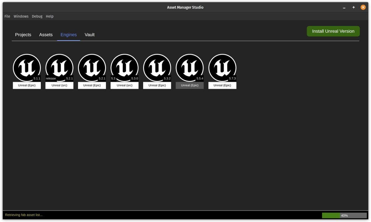The image size is (371, 222).
Task: Click Unreal (Epic) label under 5.7.3
Action: click(x=222, y=85)
